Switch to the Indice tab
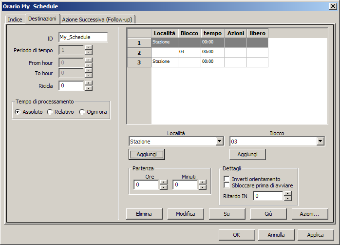The image size is (340, 245). [15, 19]
